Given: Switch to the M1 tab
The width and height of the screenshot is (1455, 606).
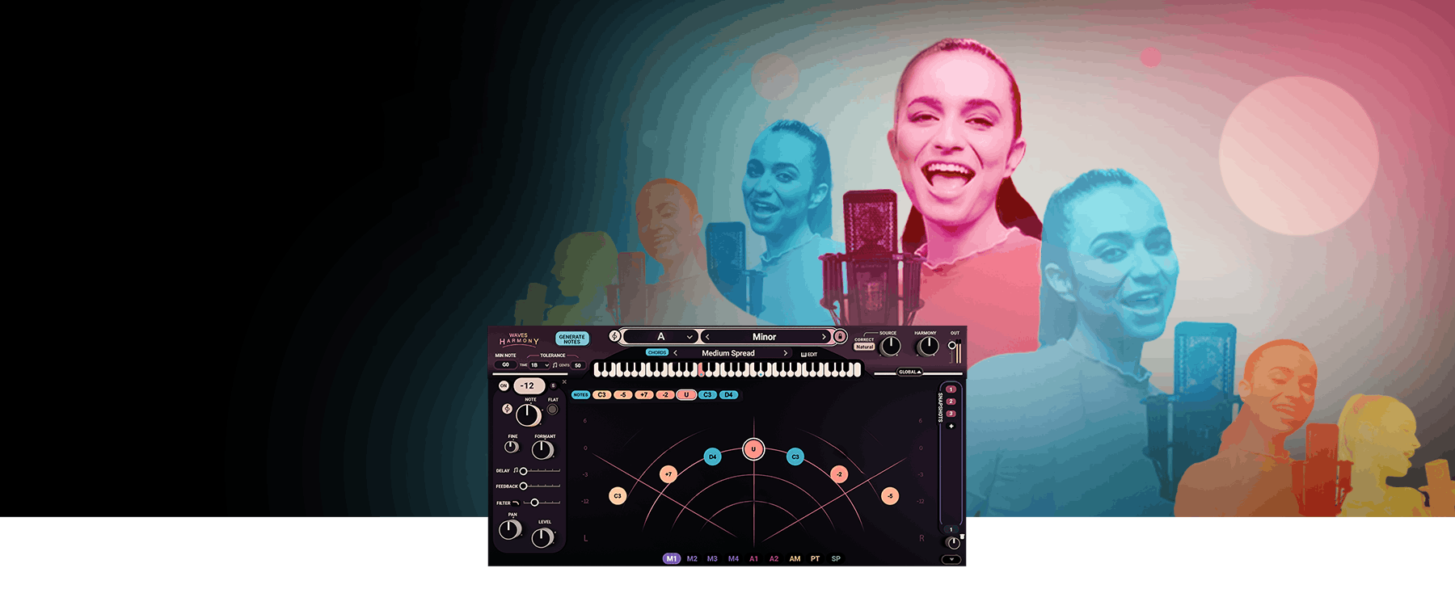Looking at the screenshot, I should (x=671, y=558).
